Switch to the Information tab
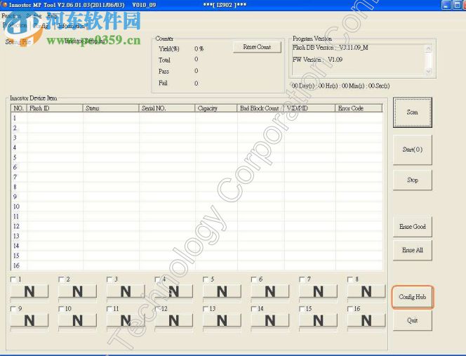This screenshot has height=356, width=466. click(x=72, y=26)
